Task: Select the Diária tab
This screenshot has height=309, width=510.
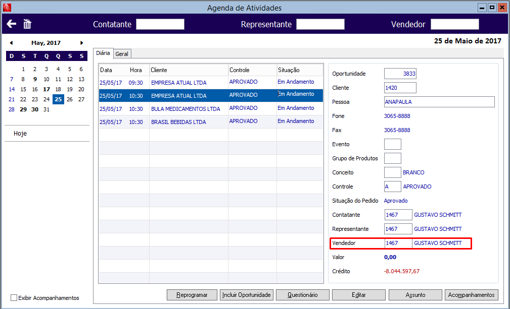Action: pos(103,53)
